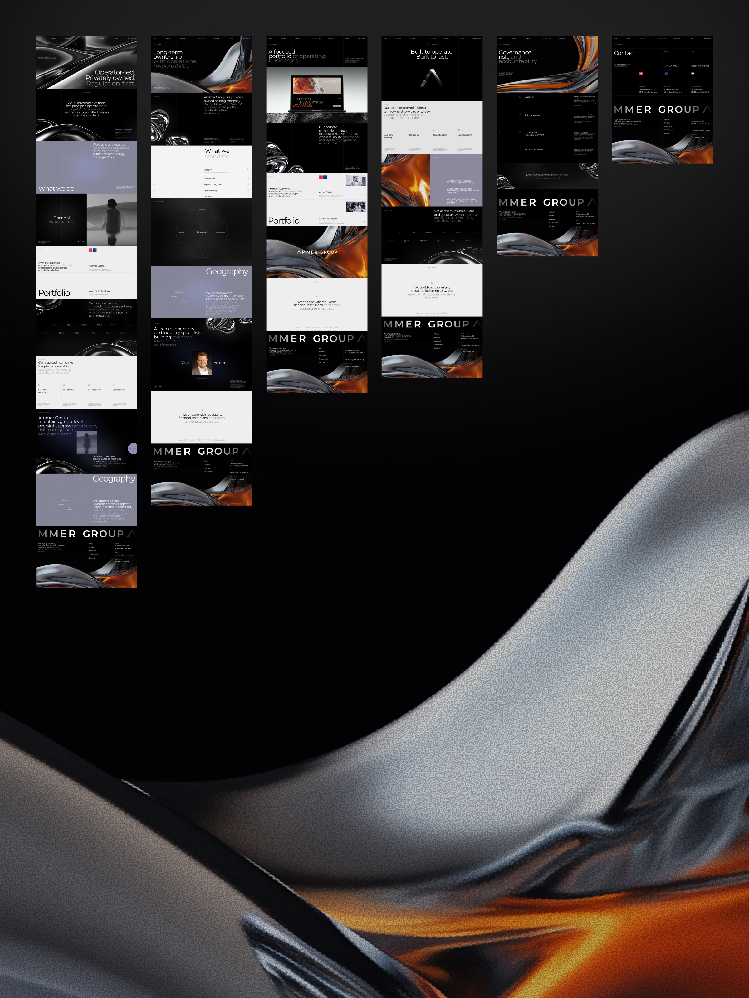Click the +374 phone number on Contact page
The image size is (749, 998).
670,66
